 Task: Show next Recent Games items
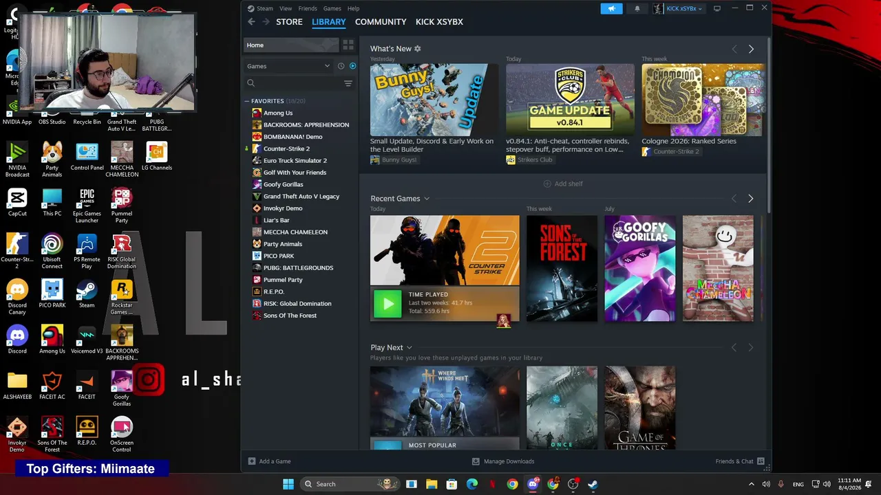coord(751,199)
